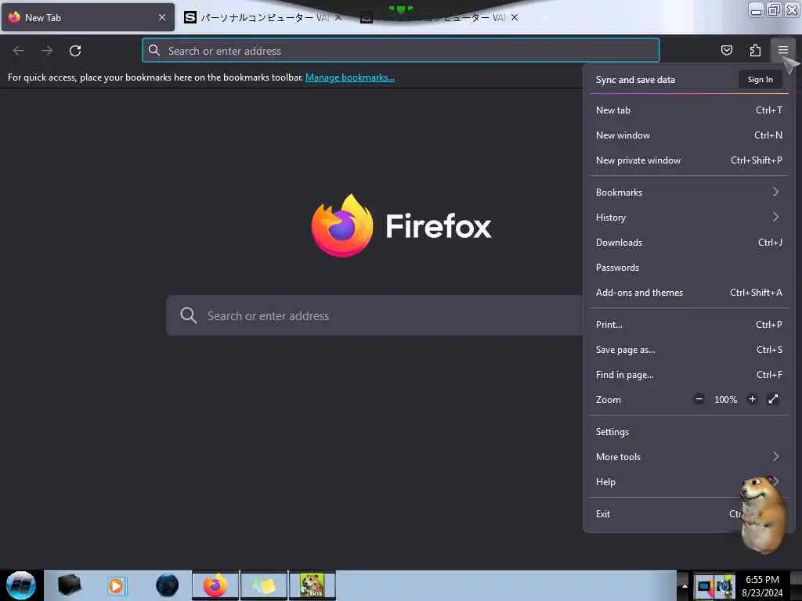Go forward with the forward arrow
This screenshot has width=802, height=601.
click(47, 51)
